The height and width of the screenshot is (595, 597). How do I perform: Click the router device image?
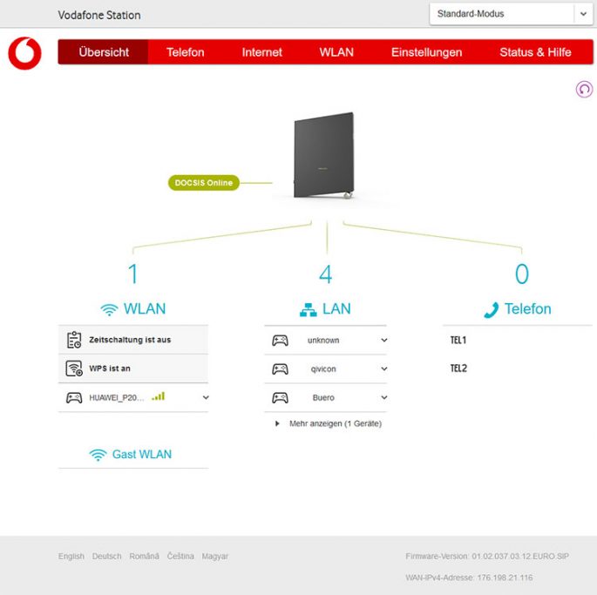coord(323,155)
